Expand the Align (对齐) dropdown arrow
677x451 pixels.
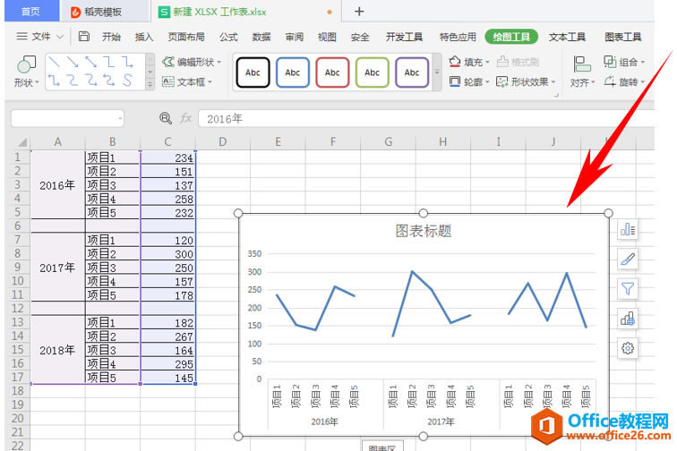point(593,82)
